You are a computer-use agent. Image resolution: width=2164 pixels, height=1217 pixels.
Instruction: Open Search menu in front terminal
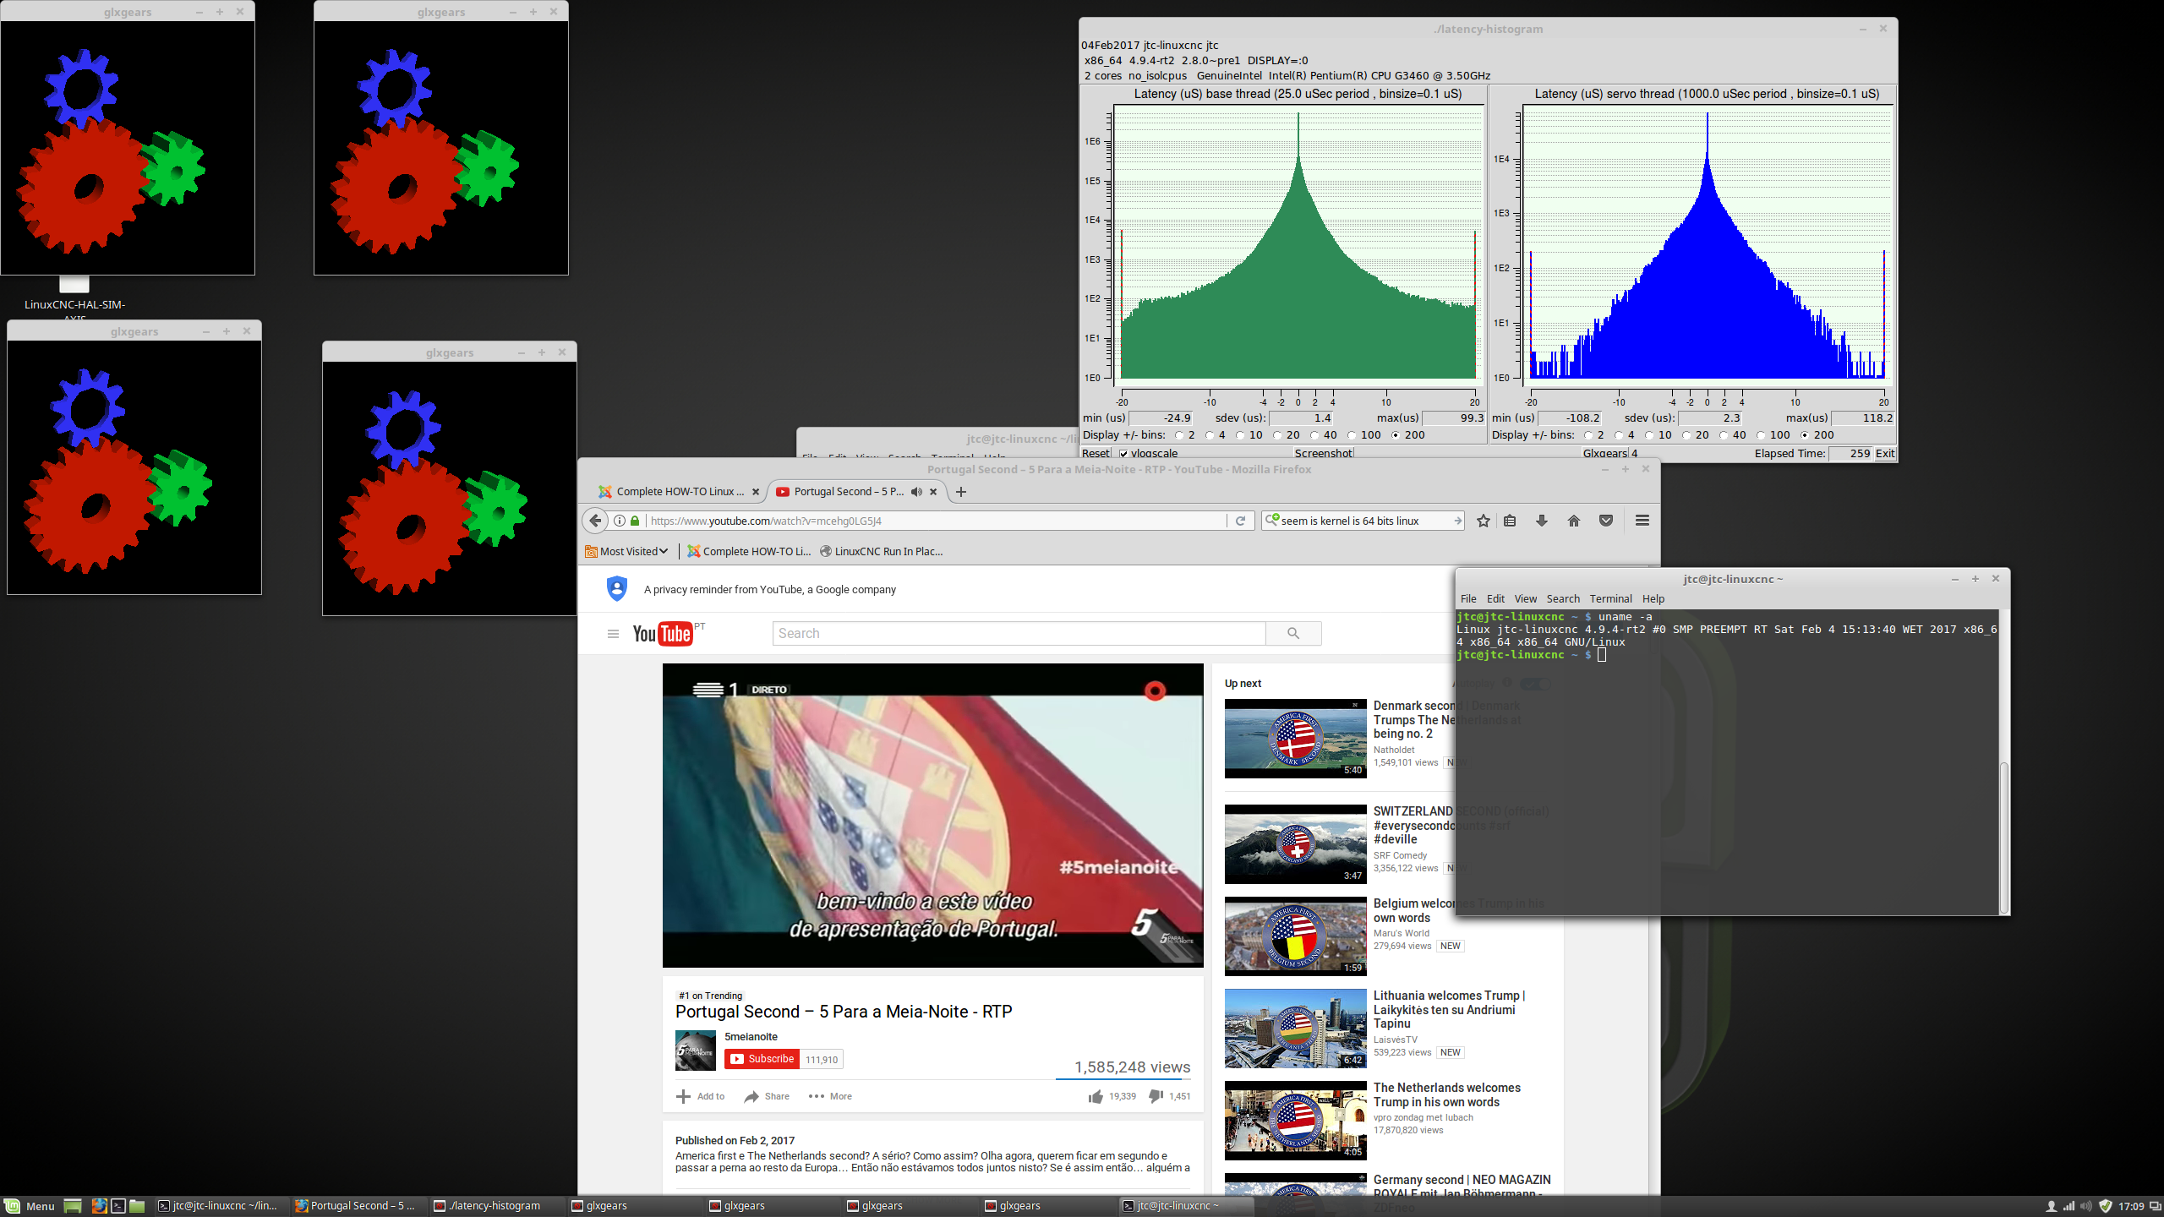coord(1563,599)
